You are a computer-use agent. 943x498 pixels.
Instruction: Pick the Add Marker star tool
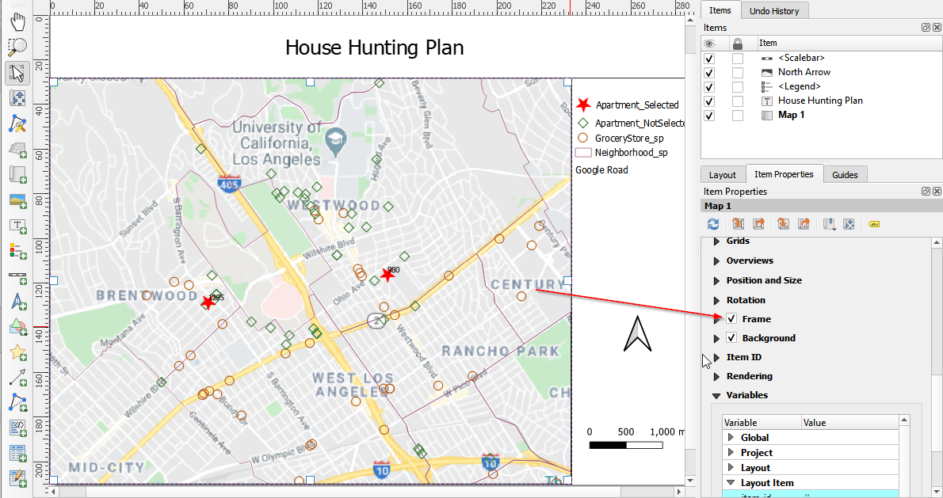click(x=17, y=352)
